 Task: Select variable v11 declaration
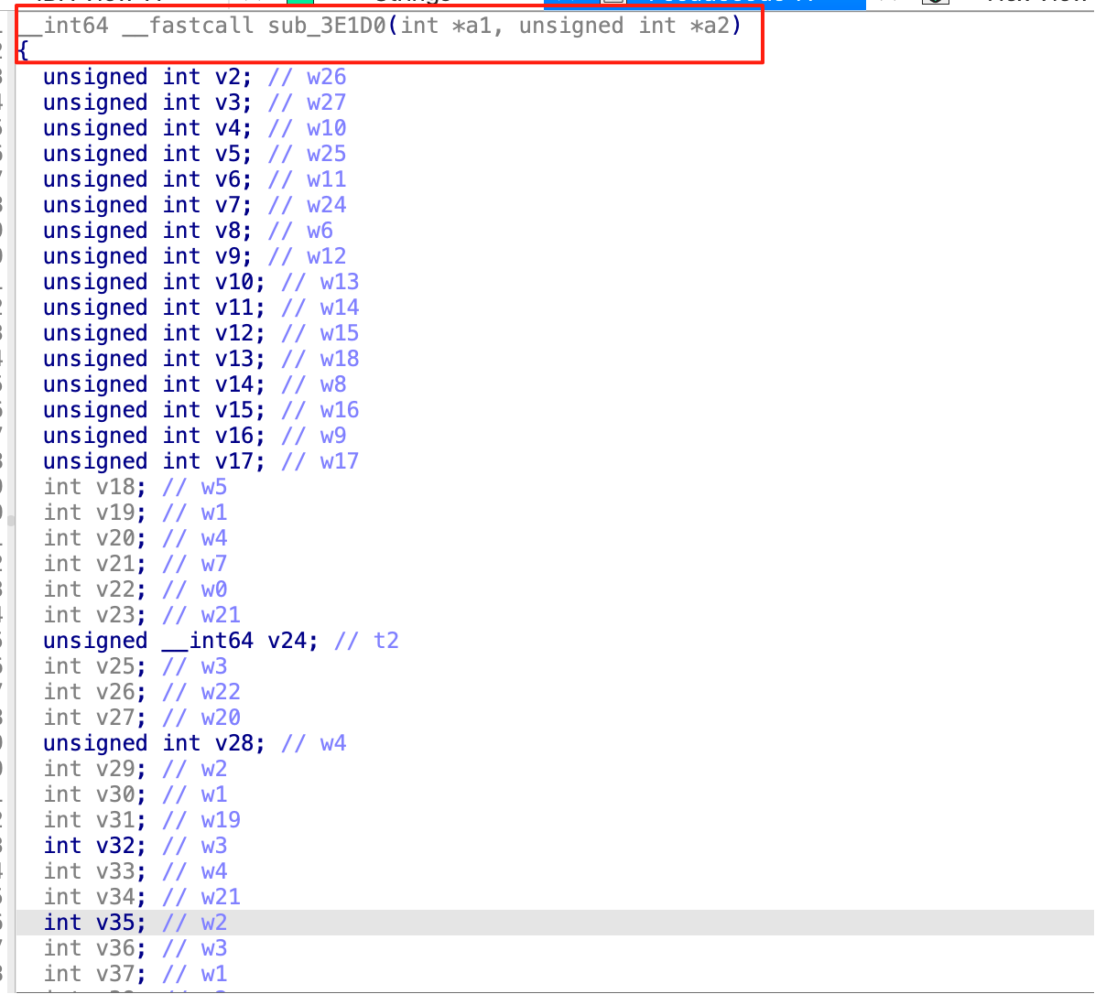click(x=154, y=308)
